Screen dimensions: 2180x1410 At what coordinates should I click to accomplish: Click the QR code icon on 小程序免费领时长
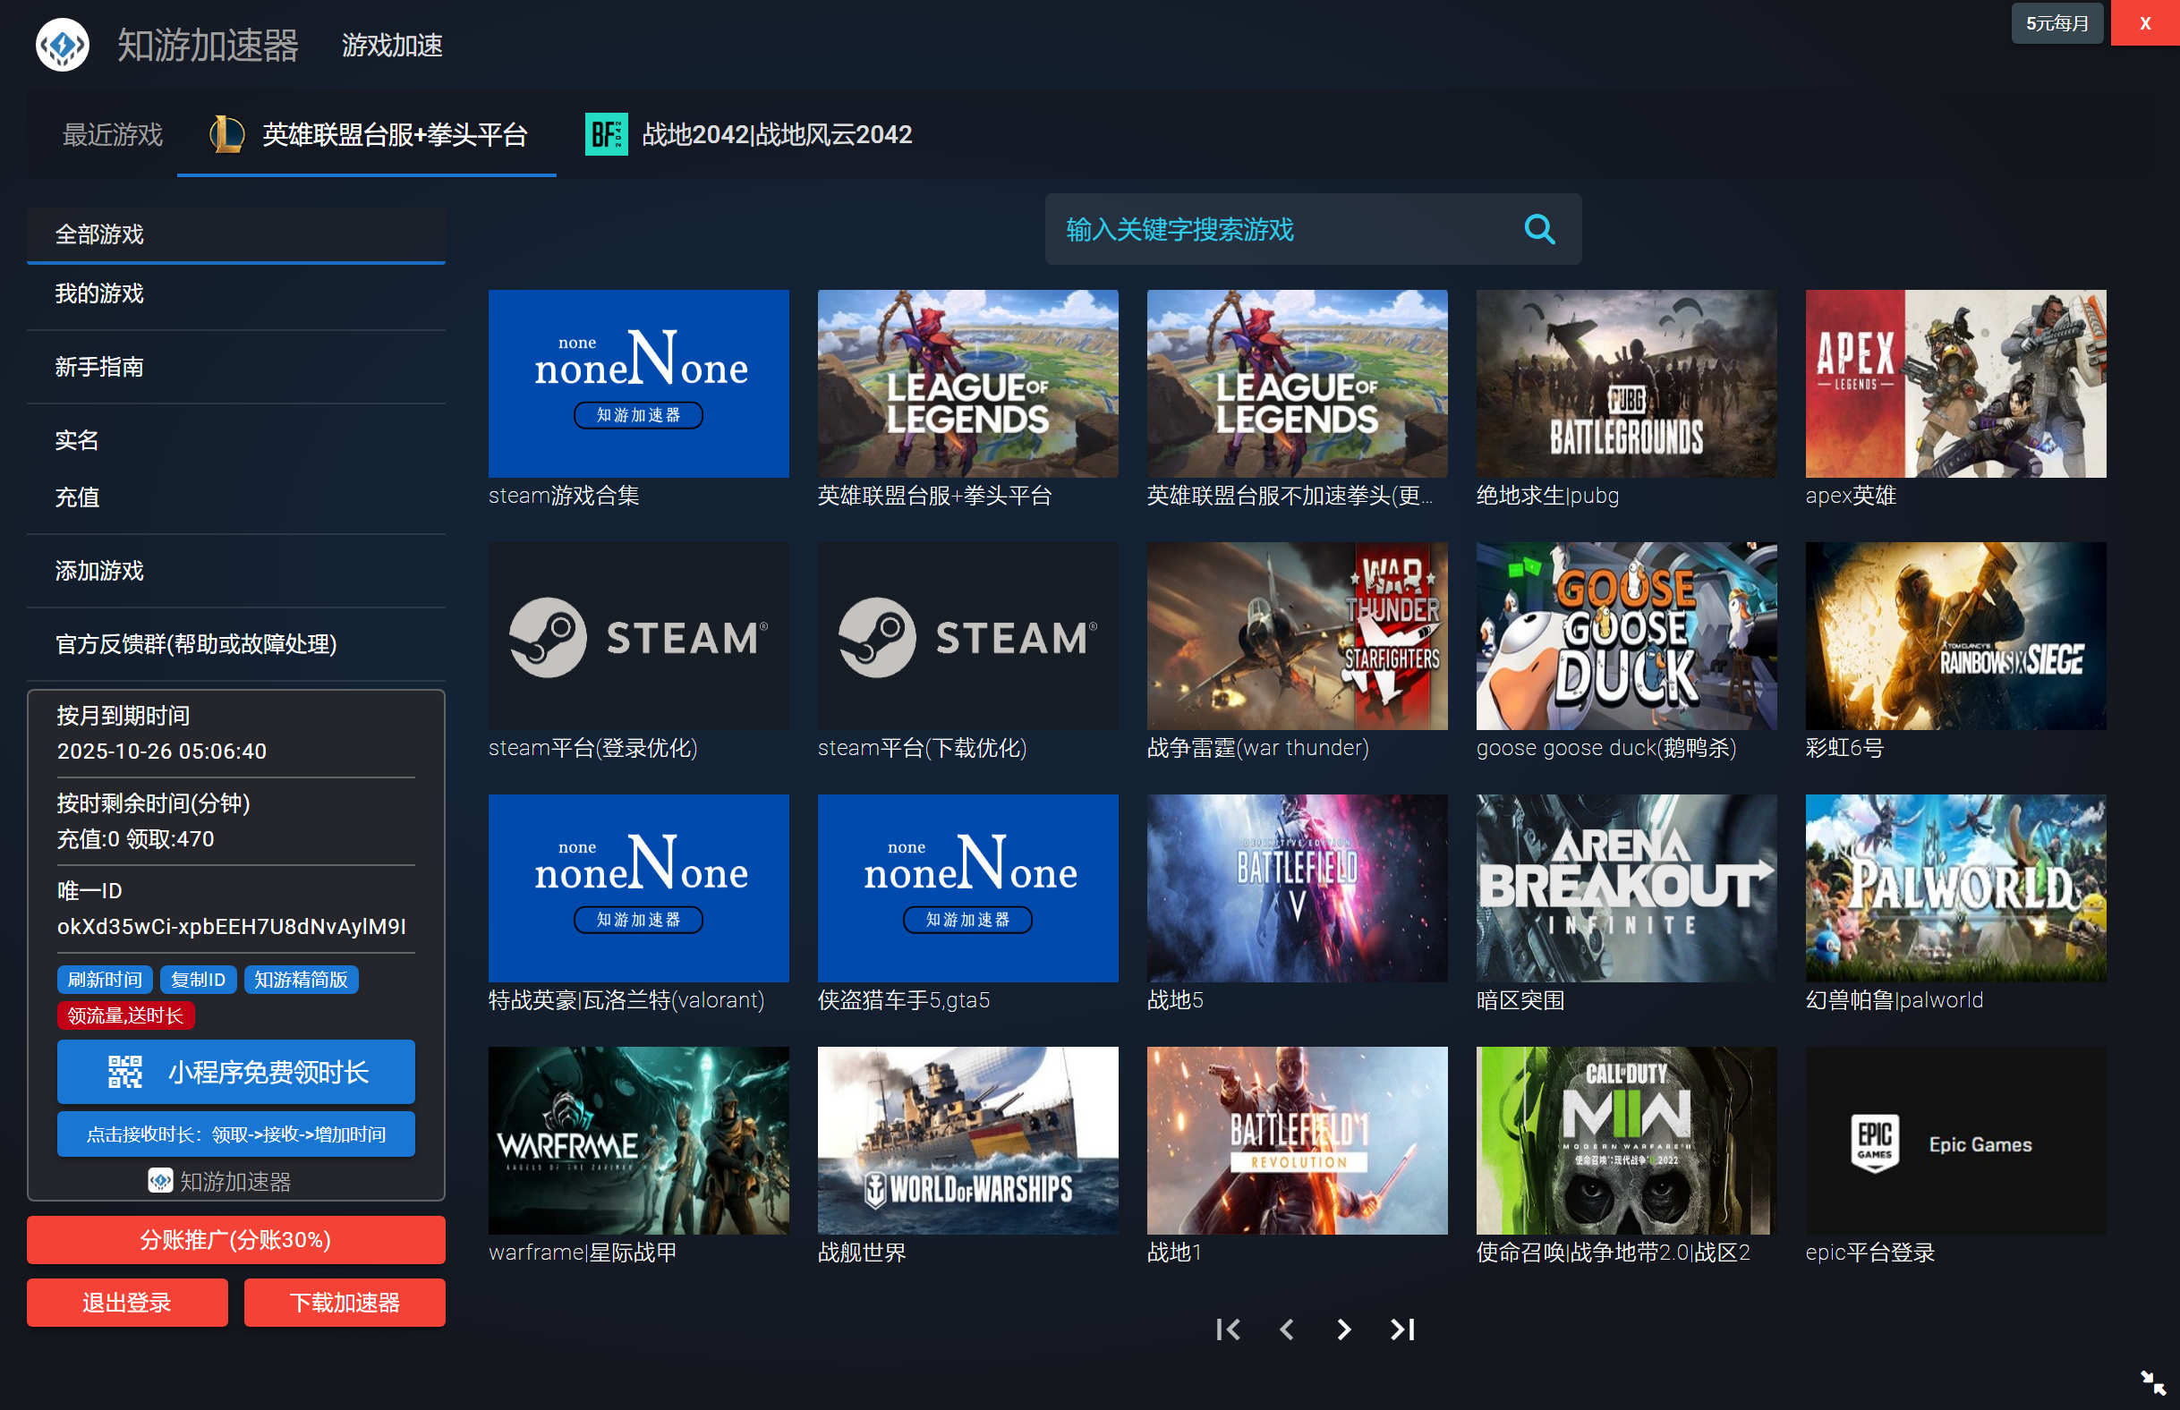[124, 1071]
